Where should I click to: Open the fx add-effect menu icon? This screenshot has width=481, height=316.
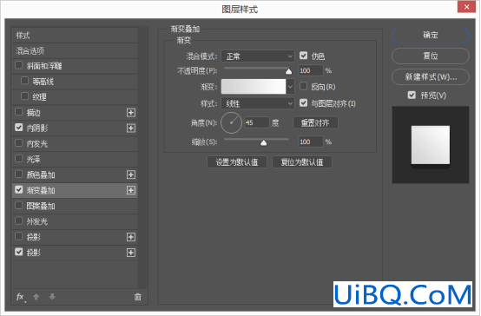tap(20, 297)
